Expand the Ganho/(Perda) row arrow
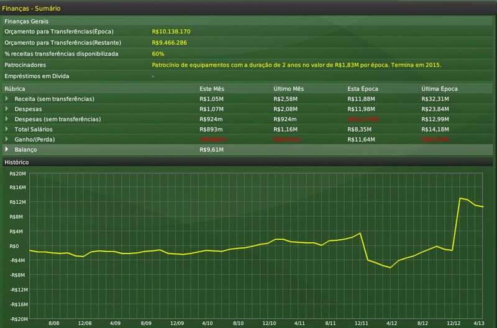 click(7, 139)
